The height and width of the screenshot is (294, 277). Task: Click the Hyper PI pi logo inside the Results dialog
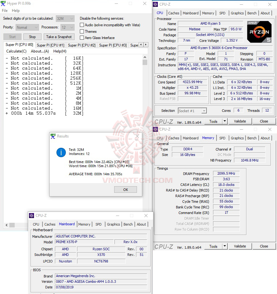(53, 136)
